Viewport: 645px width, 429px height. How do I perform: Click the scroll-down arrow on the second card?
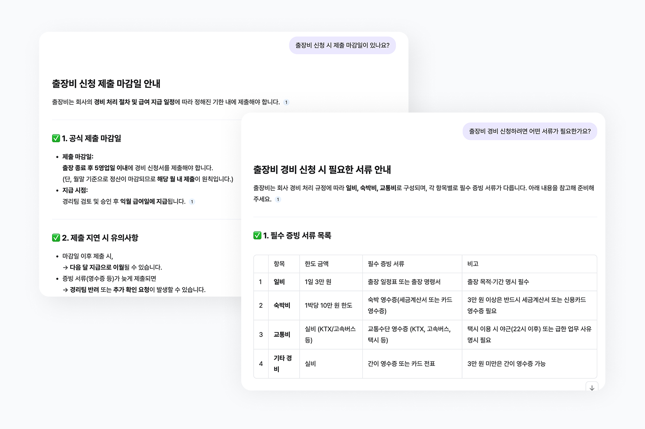click(592, 388)
